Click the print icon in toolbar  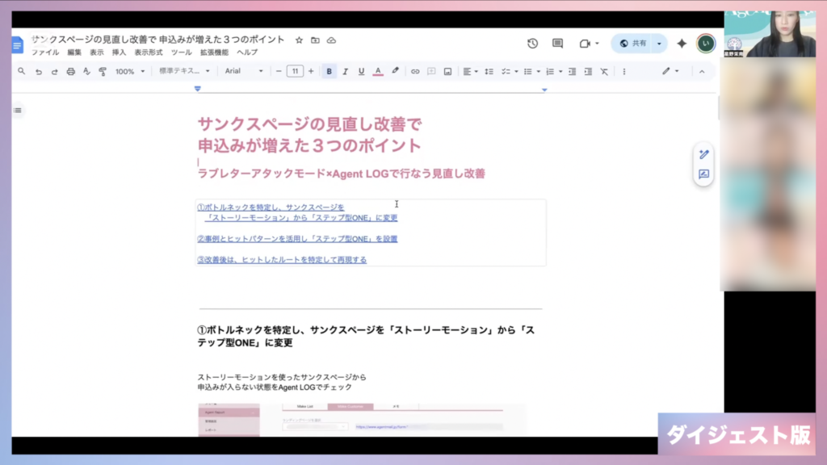[70, 72]
